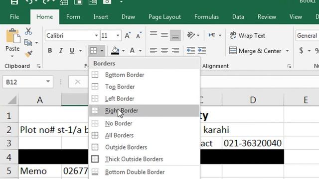This screenshot has height=179, width=319.
Task: Expand the Name Box dropdown arrow
Action: (48, 82)
